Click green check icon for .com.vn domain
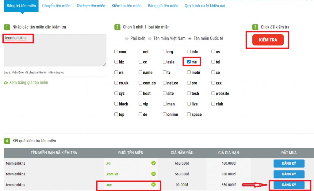314x191 pixels. pyautogui.click(x=153, y=174)
